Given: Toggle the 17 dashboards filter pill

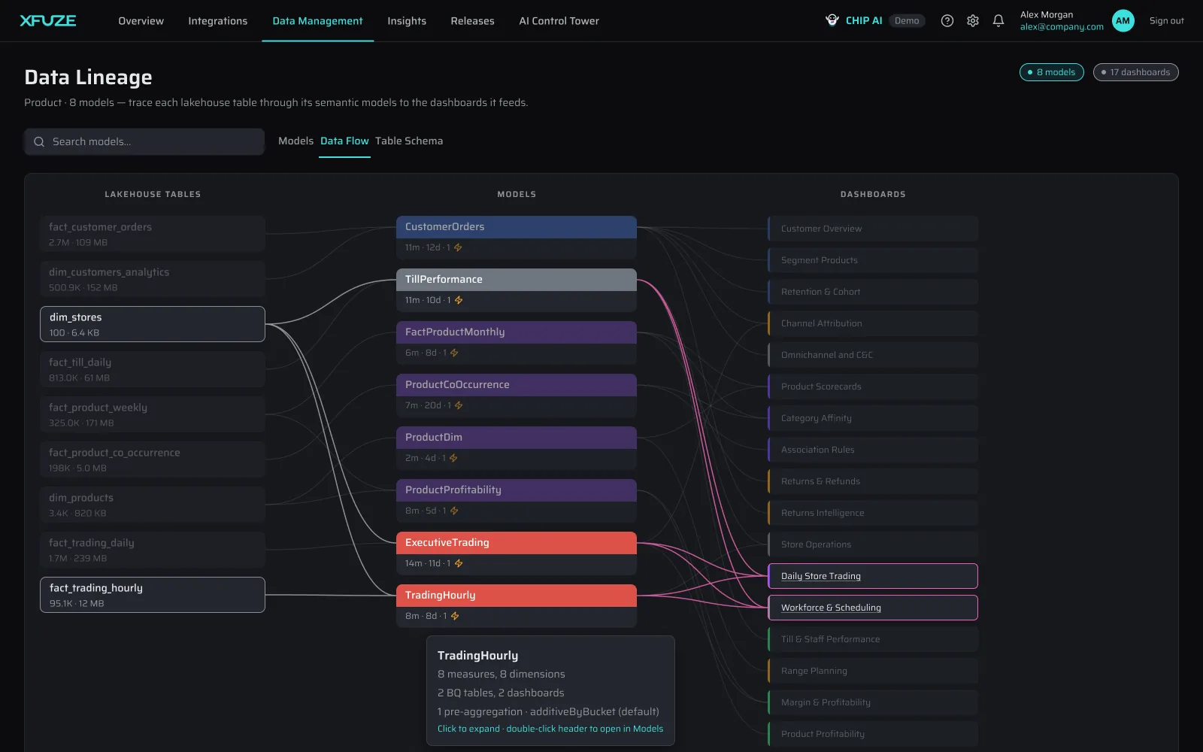Looking at the screenshot, I should click(x=1135, y=72).
